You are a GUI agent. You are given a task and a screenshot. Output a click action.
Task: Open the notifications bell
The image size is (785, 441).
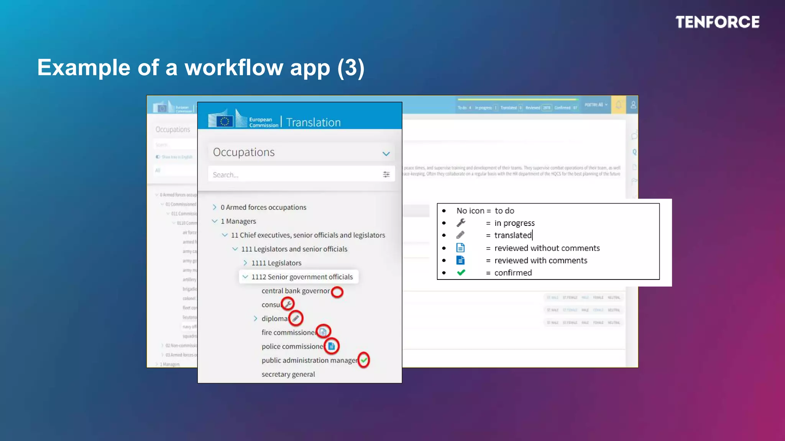click(618, 105)
